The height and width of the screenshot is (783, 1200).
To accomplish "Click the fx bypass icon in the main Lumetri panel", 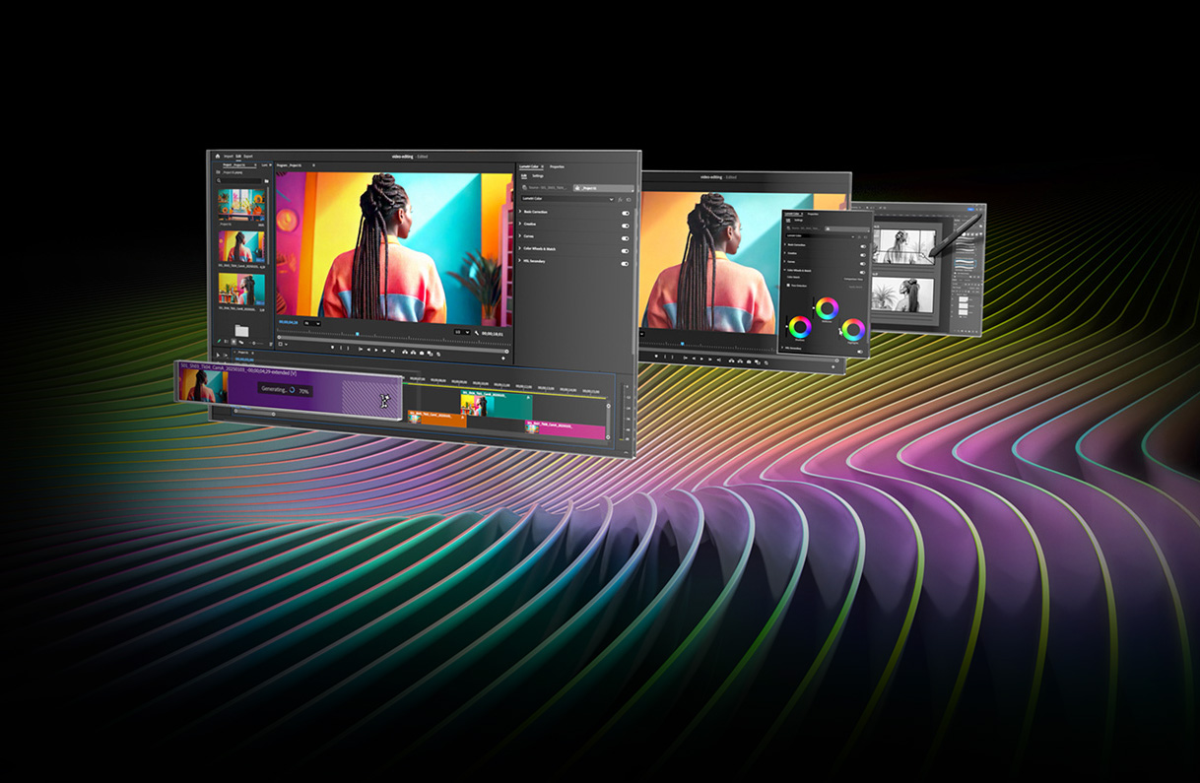I will 618,199.
